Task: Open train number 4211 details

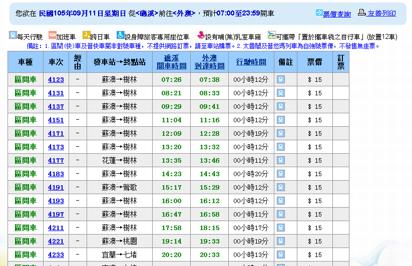Action: (56, 228)
